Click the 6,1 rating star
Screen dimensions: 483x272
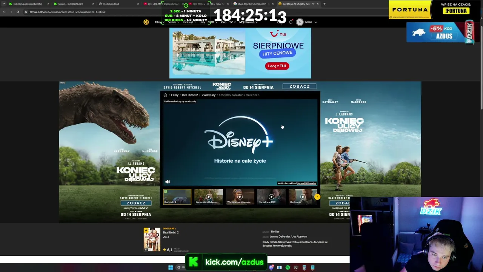[x=164, y=250]
